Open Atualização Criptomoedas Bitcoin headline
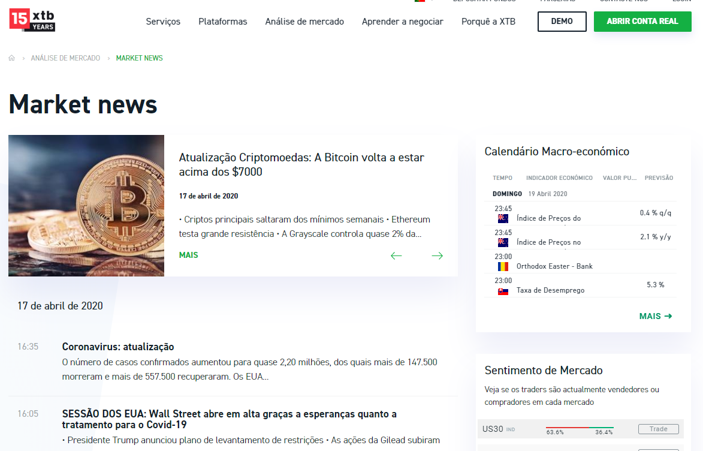 point(301,165)
